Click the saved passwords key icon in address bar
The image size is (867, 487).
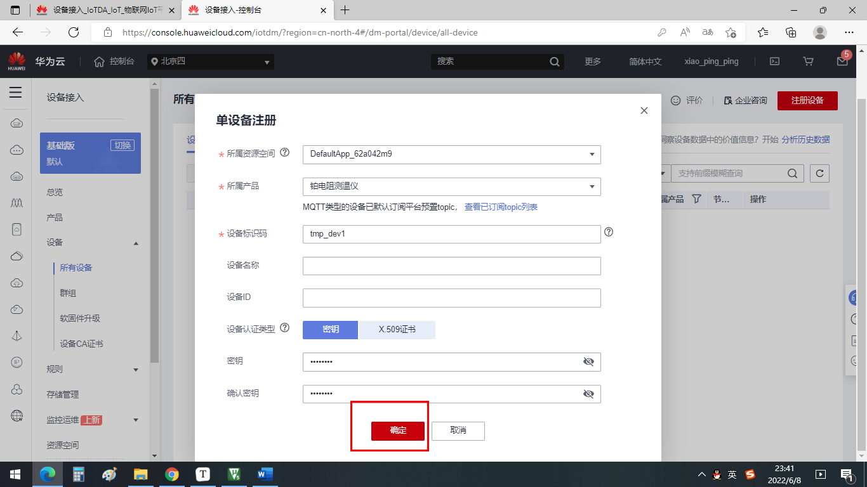[x=662, y=32]
